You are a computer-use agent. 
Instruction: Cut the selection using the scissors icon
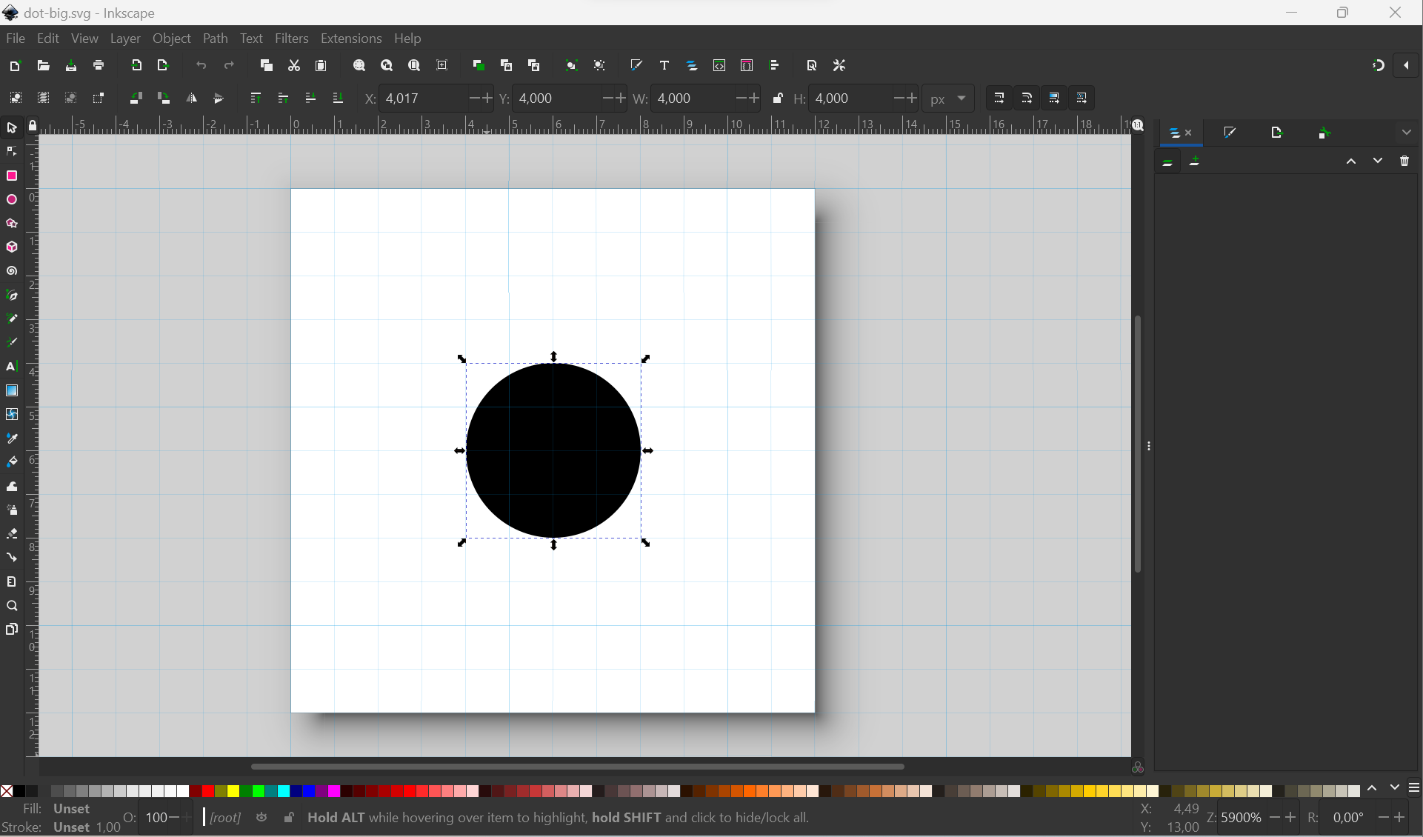[x=294, y=65]
